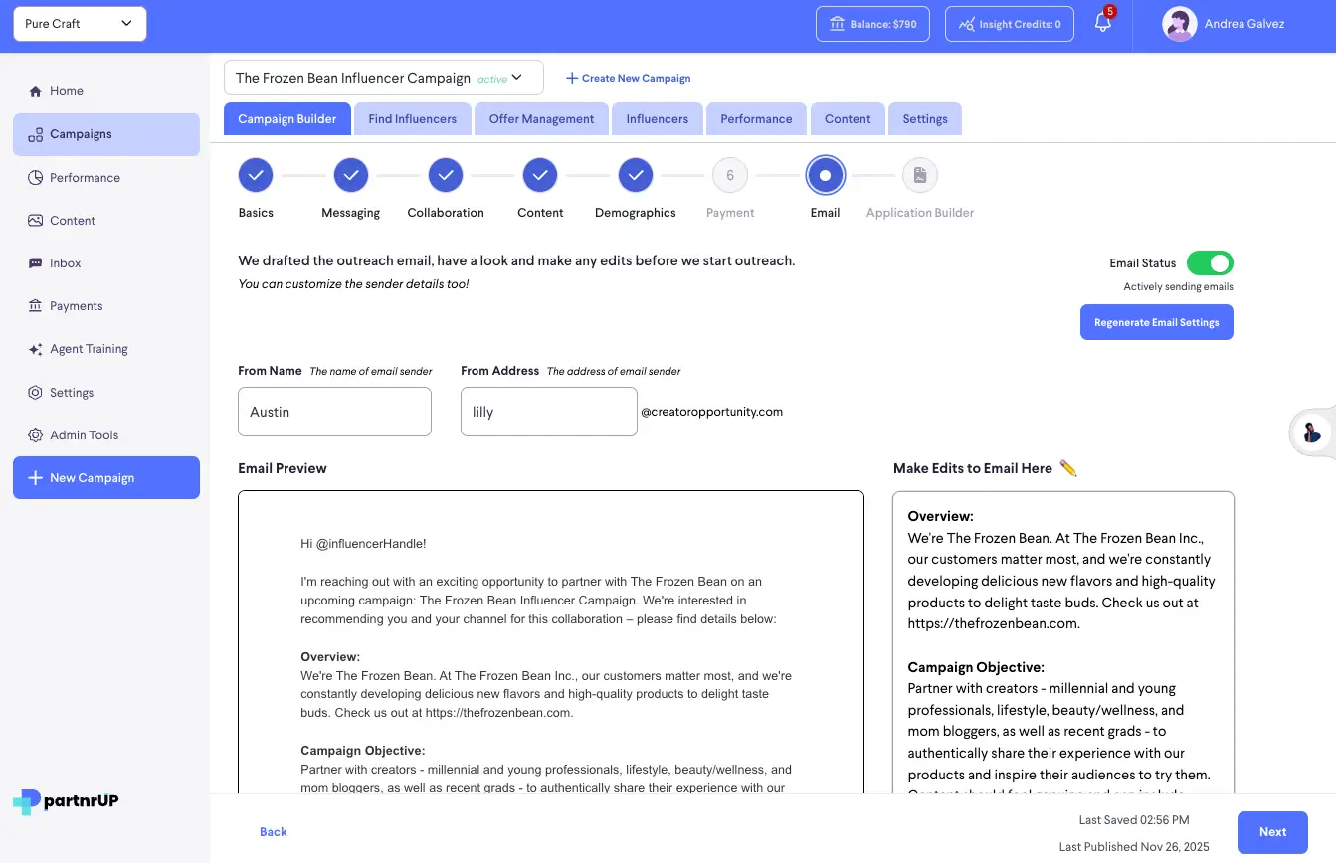Toggle Email Status off

click(x=1210, y=262)
